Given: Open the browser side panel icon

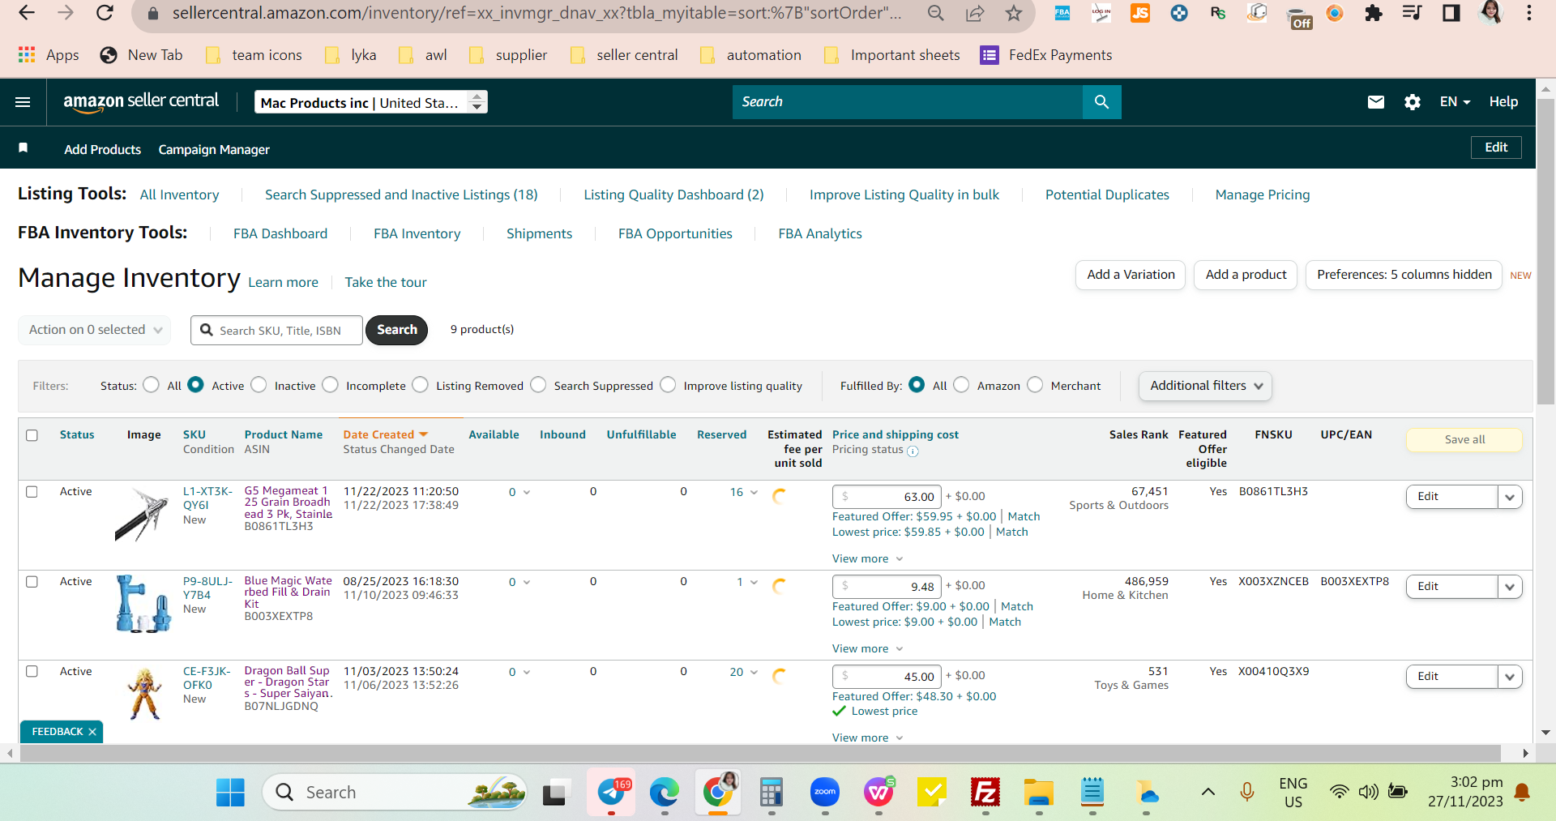Looking at the screenshot, I should point(1451,13).
